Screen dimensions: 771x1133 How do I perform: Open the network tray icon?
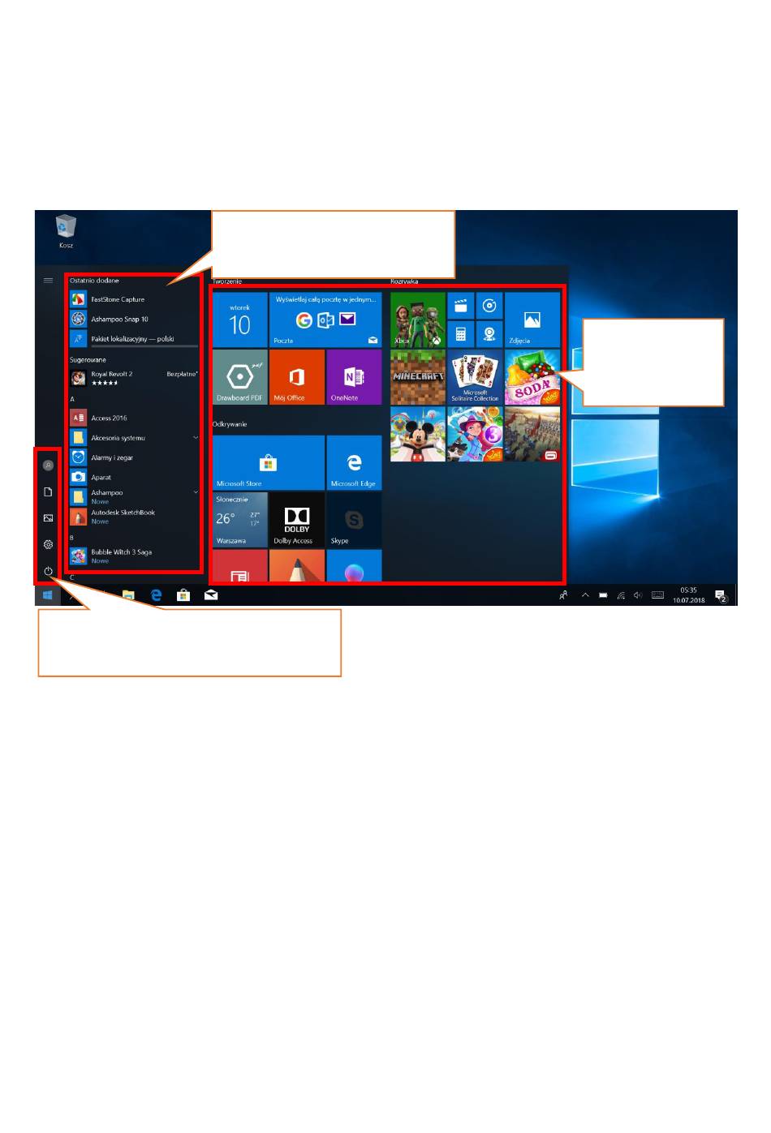coord(621,595)
